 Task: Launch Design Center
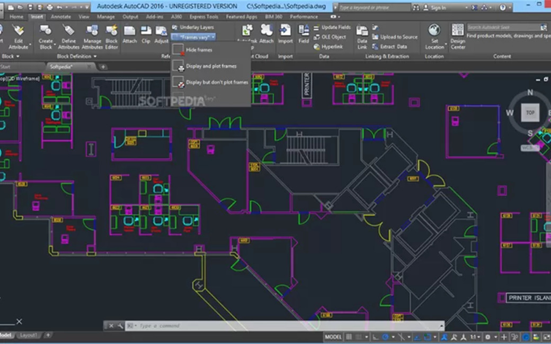[458, 36]
